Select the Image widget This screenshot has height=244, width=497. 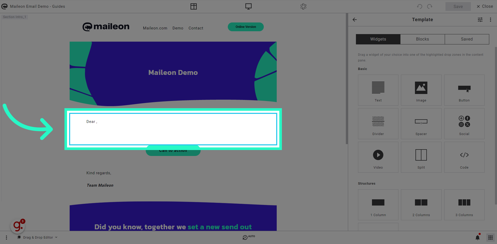(x=421, y=90)
